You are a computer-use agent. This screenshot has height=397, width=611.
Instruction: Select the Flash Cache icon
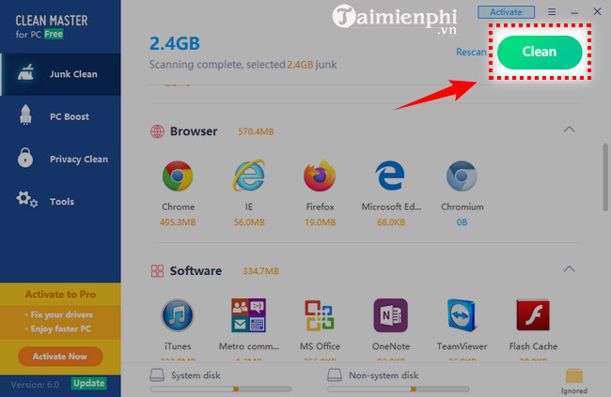coord(533,314)
